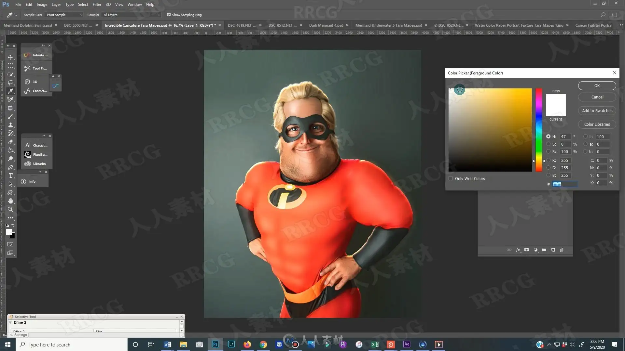The width and height of the screenshot is (625, 351).
Task: Select the Quick Selection tool
Action: (x=10, y=74)
